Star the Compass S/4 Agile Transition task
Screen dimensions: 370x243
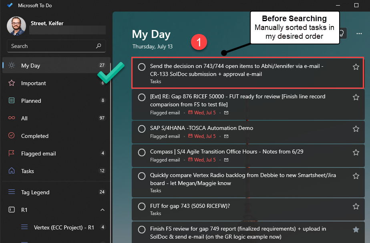(x=356, y=152)
